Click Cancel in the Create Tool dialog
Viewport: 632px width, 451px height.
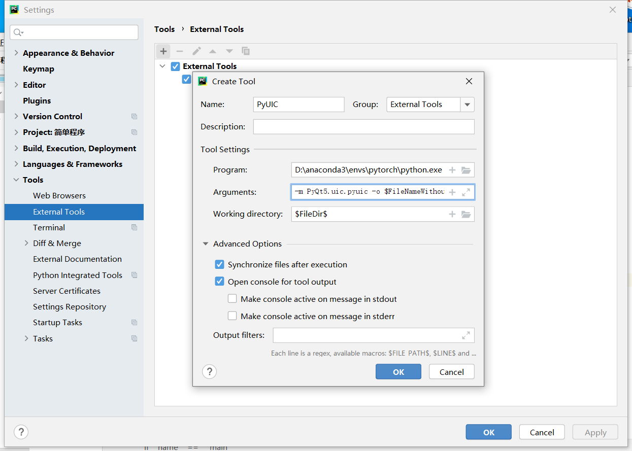[451, 371]
